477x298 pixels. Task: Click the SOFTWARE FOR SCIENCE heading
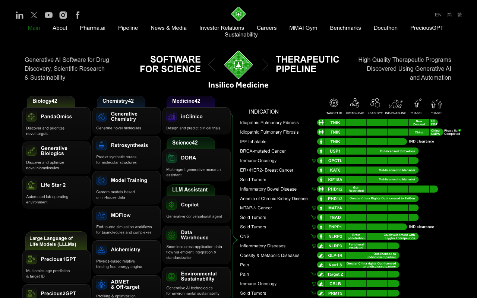170,64
